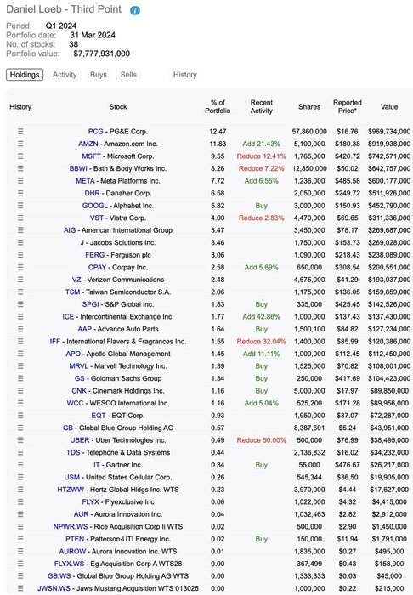The height and width of the screenshot is (595, 413).
Task: Sort by the Value column header
Action: pyautogui.click(x=389, y=107)
